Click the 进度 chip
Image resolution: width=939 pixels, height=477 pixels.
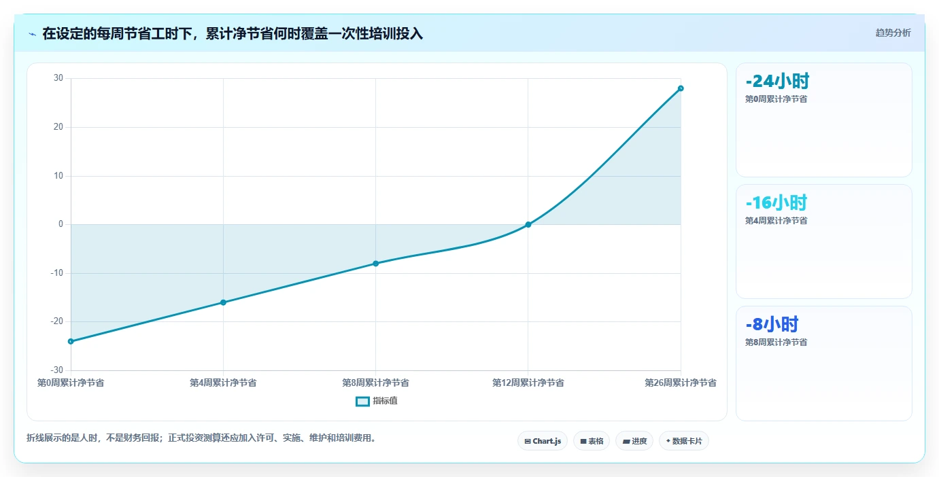point(634,441)
